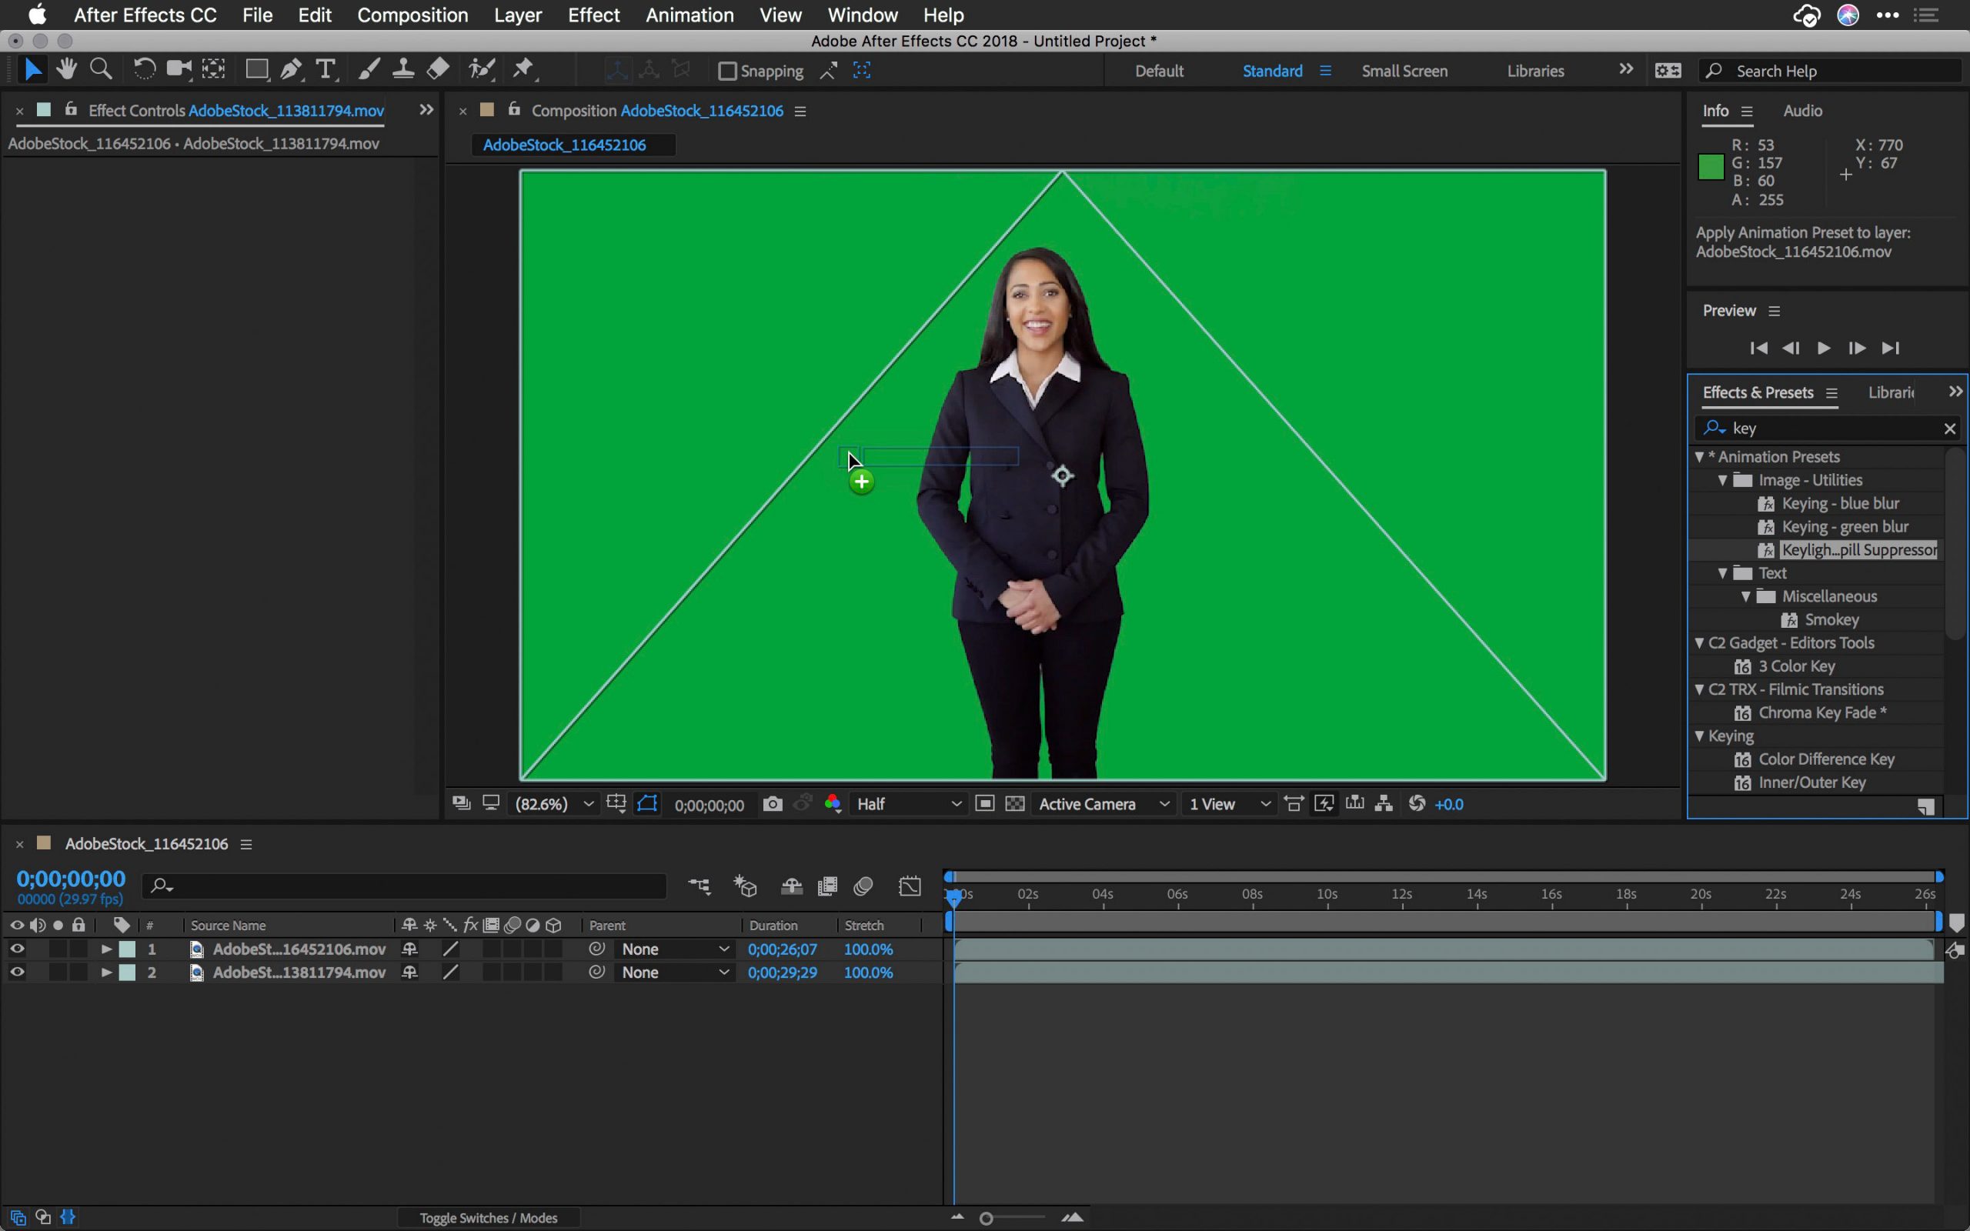The image size is (1970, 1231).
Task: Enable the Snapping checkbox
Action: pos(727,72)
